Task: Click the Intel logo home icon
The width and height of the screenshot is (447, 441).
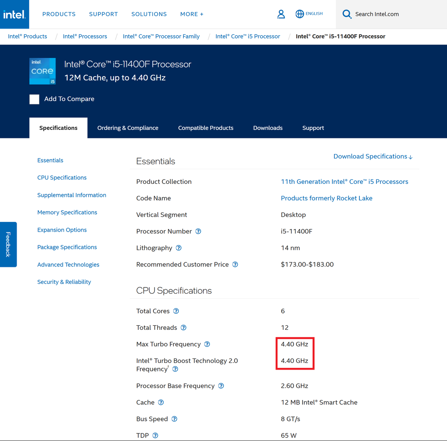Action: (14, 14)
